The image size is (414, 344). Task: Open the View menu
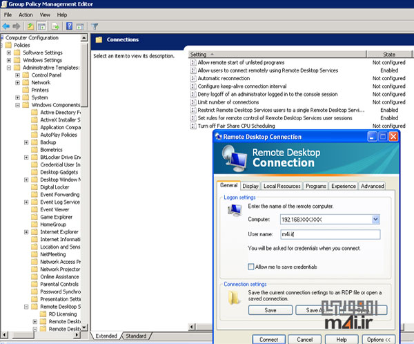click(x=45, y=15)
